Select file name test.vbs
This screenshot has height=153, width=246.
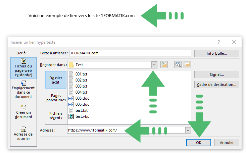[82, 116]
